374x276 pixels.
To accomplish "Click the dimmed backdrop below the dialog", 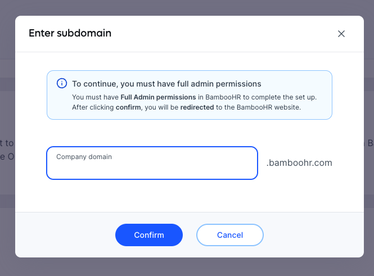I will coord(187,267).
